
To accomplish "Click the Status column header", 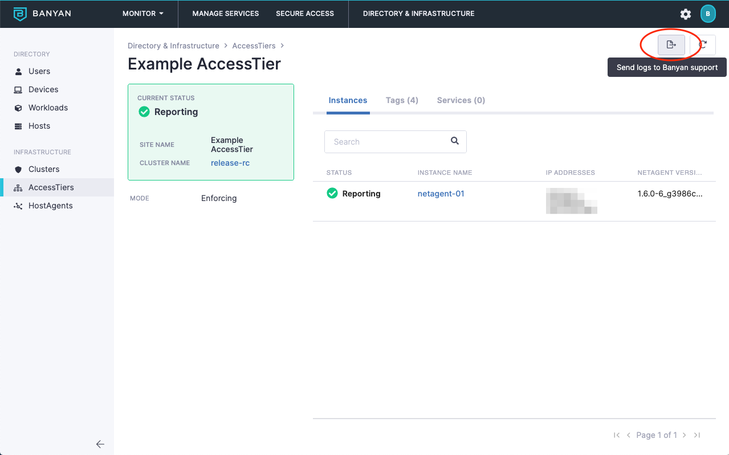I will pos(339,173).
